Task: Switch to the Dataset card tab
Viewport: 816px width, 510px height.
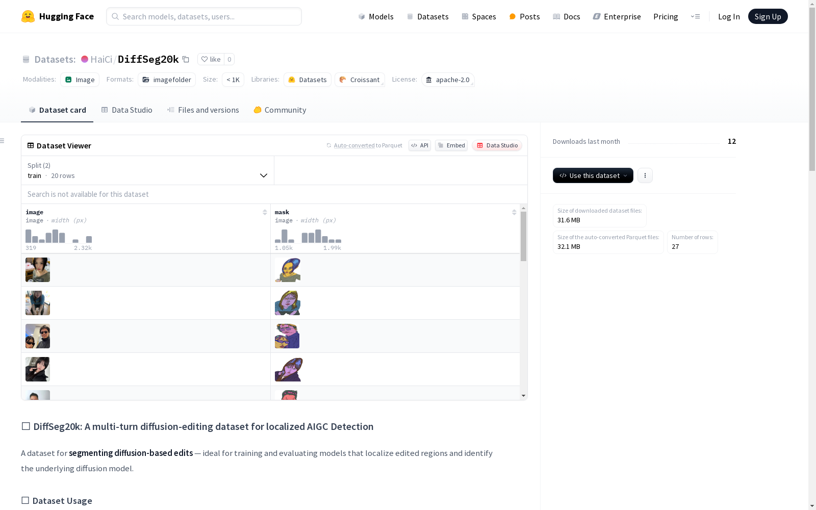Action: pyautogui.click(x=57, y=110)
